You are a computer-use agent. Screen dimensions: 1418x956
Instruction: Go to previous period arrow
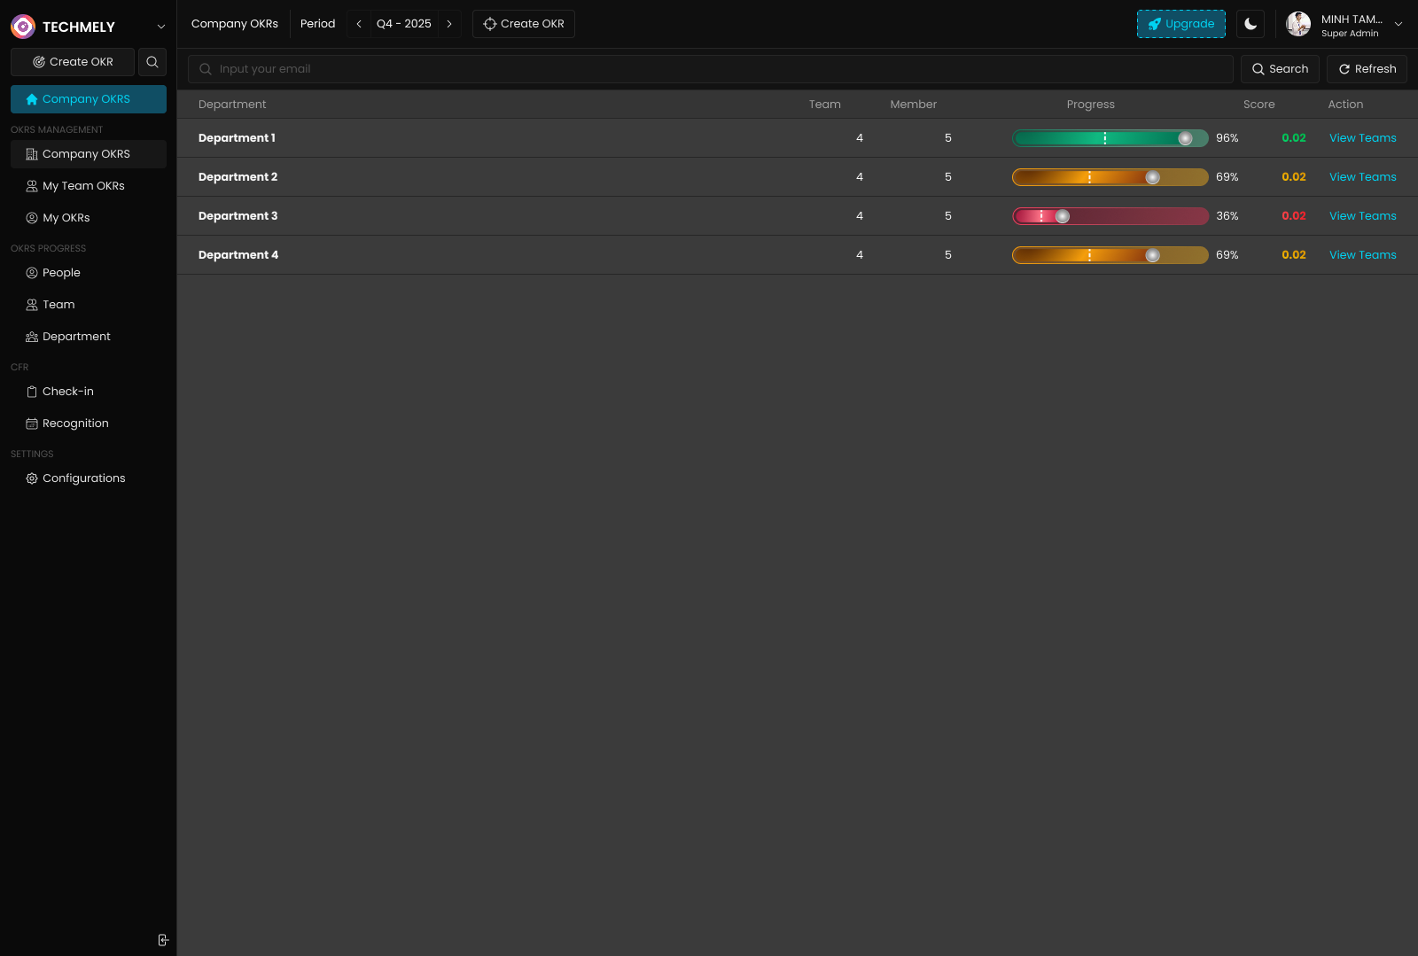(x=359, y=24)
